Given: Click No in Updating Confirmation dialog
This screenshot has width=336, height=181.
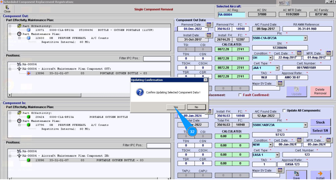Looking at the screenshot, I should pos(196,107).
